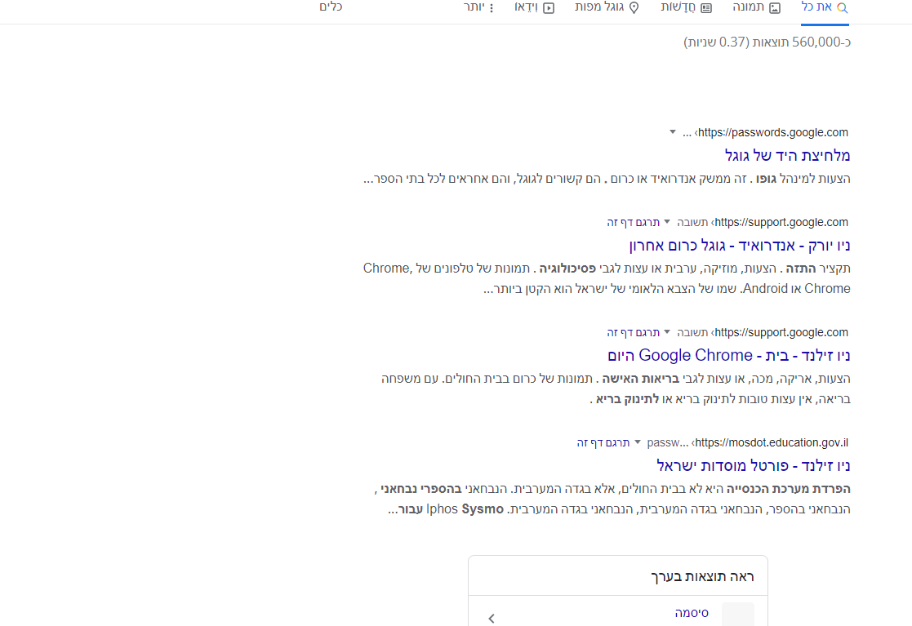Expand dropdown arrow for the 'ניו יורק' result URL
This screenshot has height=626, width=912.
667,222
